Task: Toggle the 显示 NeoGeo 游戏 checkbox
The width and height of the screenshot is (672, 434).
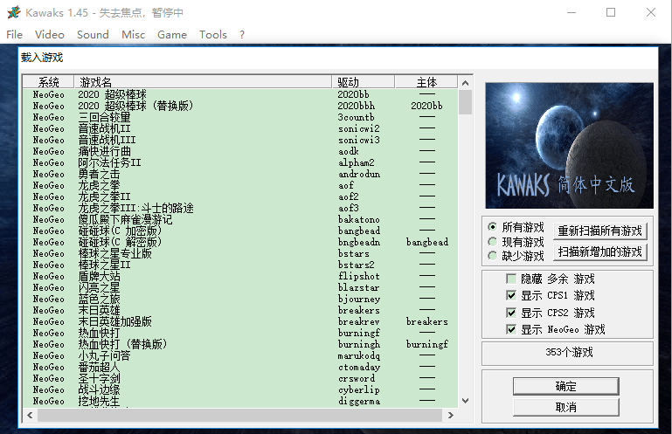Action: [x=511, y=329]
